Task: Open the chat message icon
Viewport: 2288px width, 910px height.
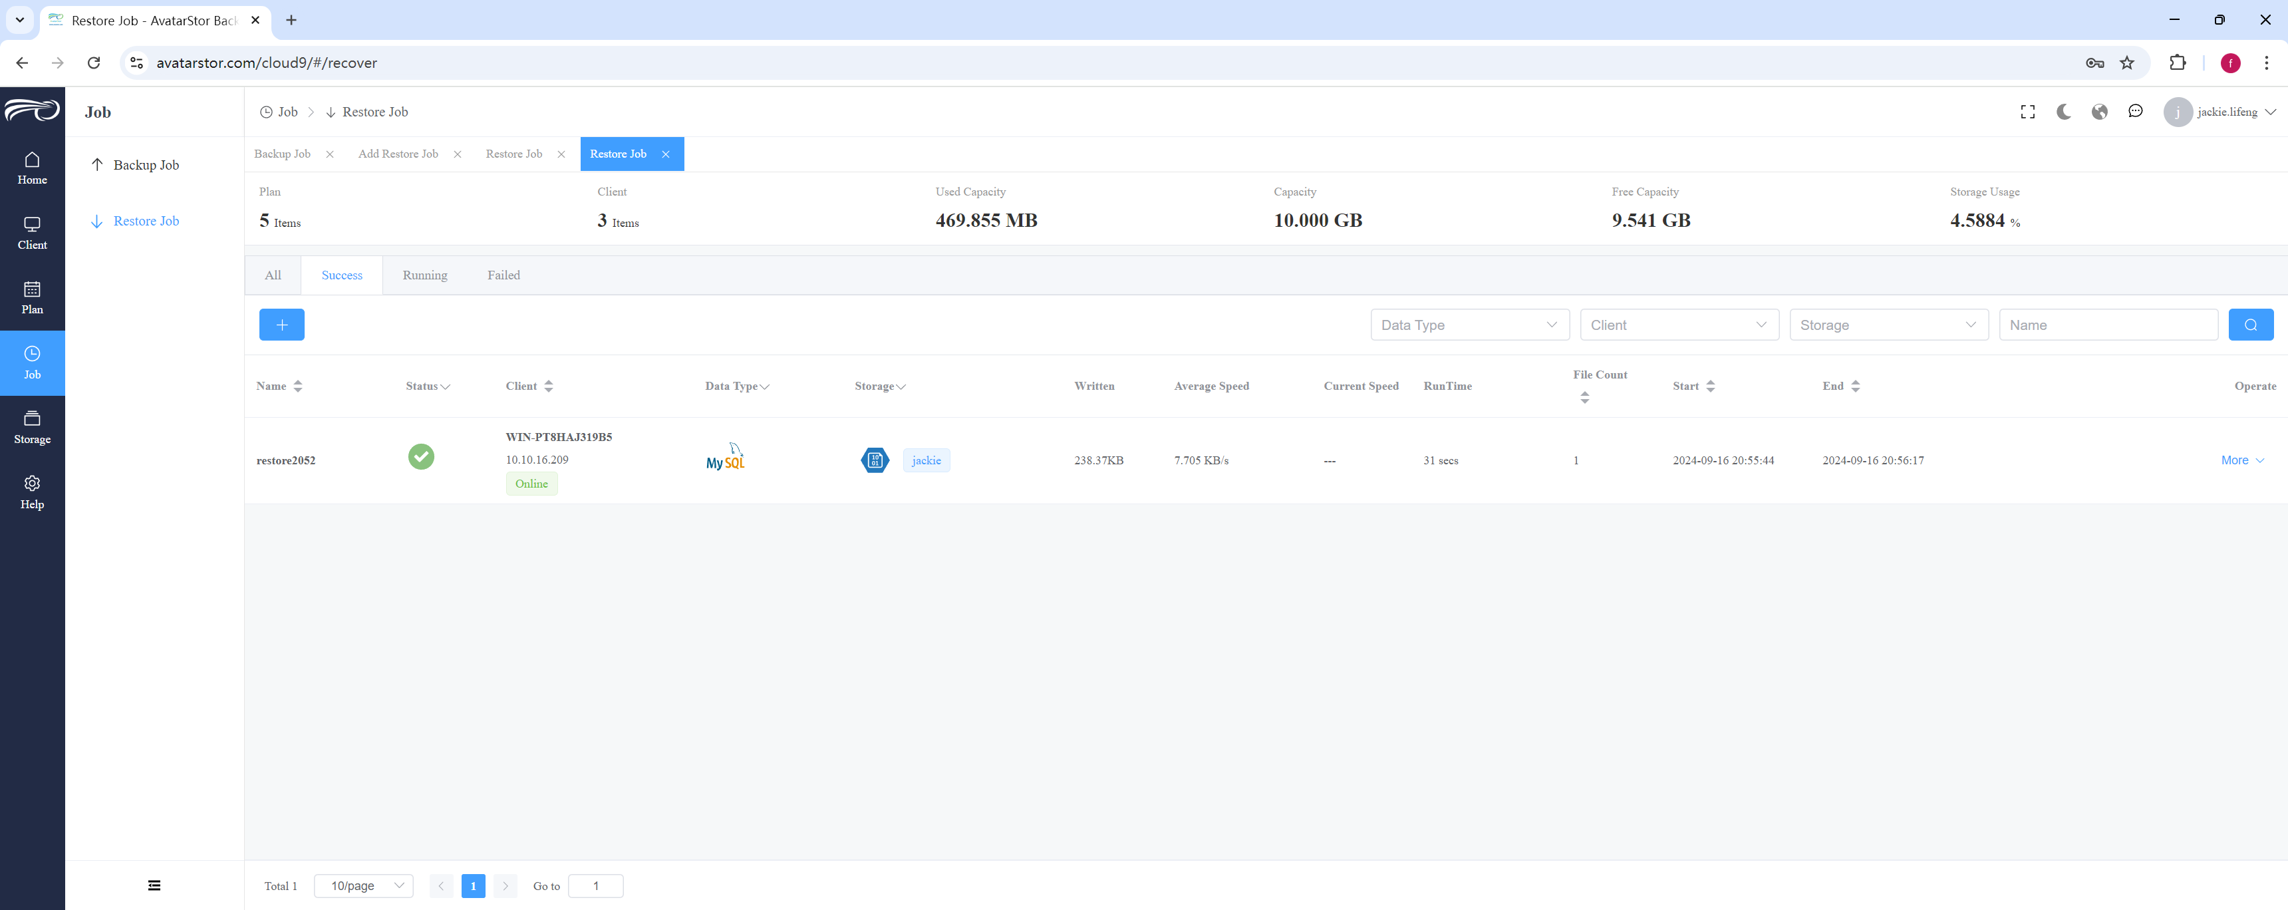Action: tap(2135, 111)
